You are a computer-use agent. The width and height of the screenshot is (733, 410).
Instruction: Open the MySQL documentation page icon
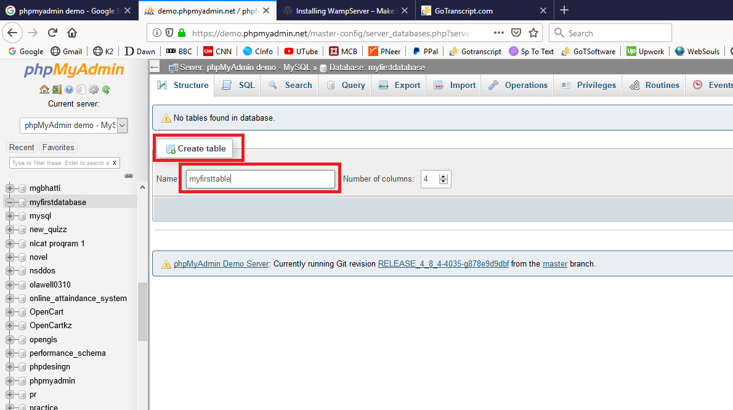click(81, 90)
